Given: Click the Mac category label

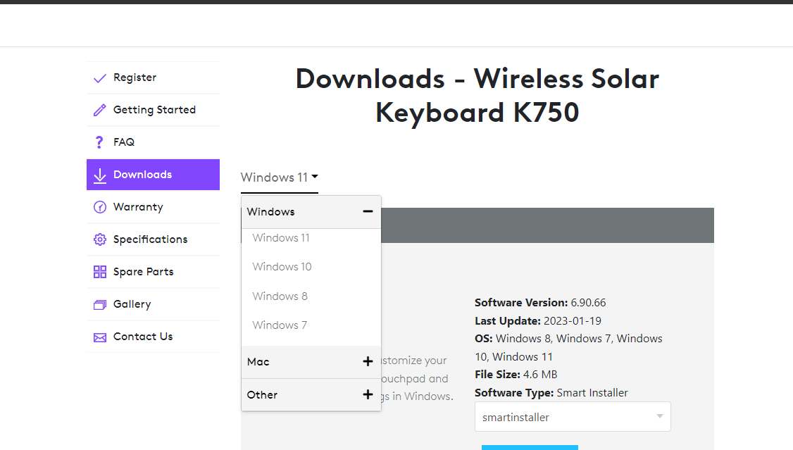Looking at the screenshot, I should point(258,361).
